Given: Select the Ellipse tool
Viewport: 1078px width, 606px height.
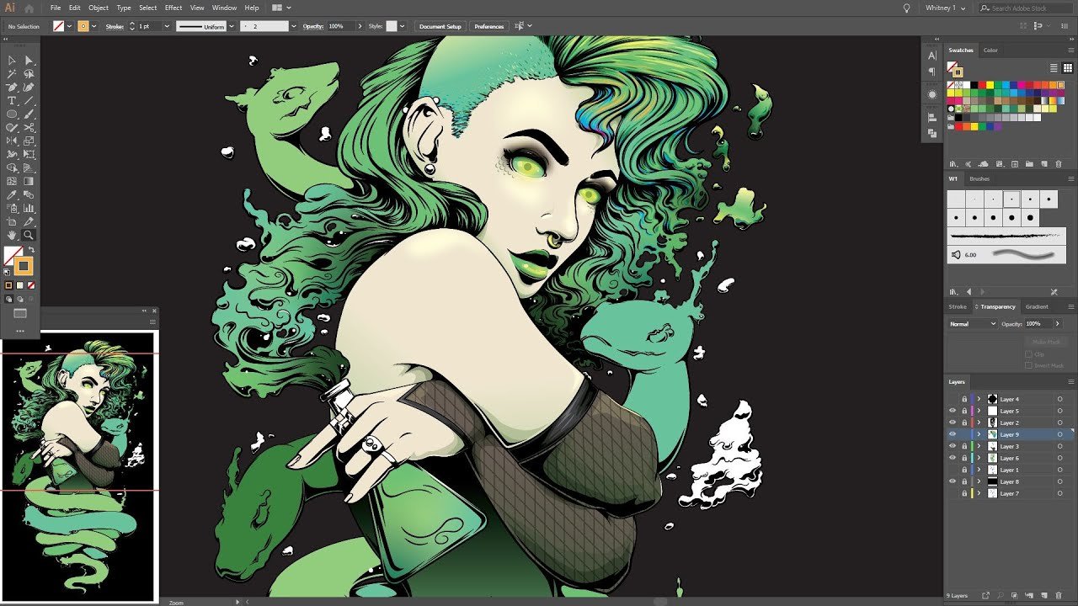Looking at the screenshot, I should 12,114.
